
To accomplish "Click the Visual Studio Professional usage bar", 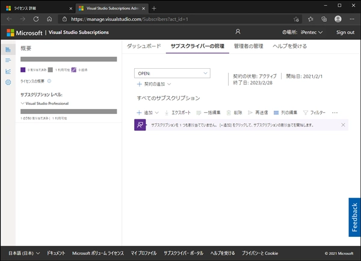I will tap(69, 112).
